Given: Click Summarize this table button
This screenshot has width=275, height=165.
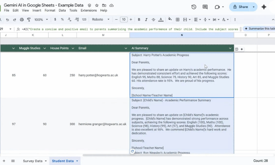Looking at the screenshot, I should click(259, 29).
